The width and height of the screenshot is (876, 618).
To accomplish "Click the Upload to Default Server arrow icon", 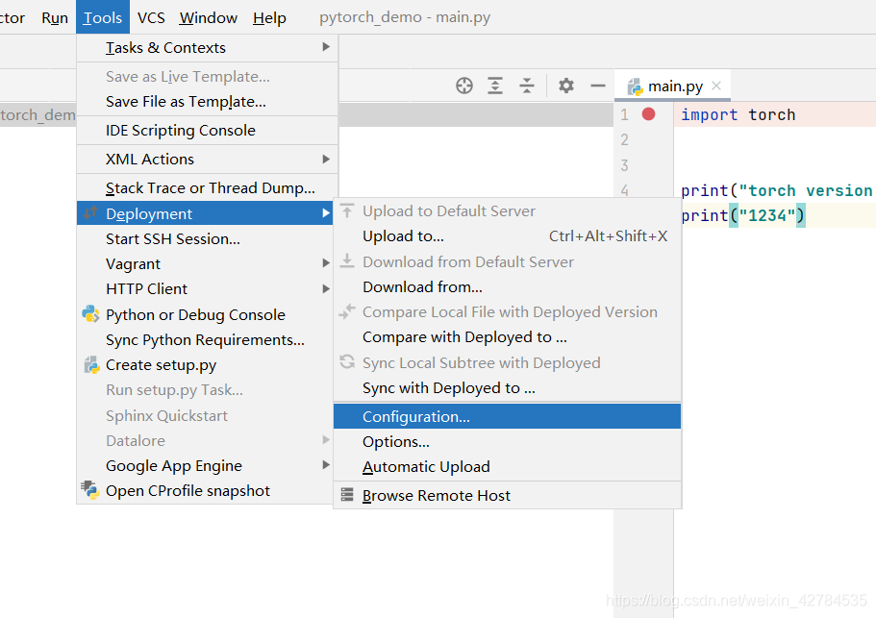I will click(x=347, y=211).
